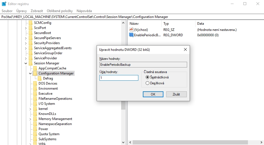Click the 0x00000000 (0) data value
This screenshot has width=264, height=145.
[208, 35]
